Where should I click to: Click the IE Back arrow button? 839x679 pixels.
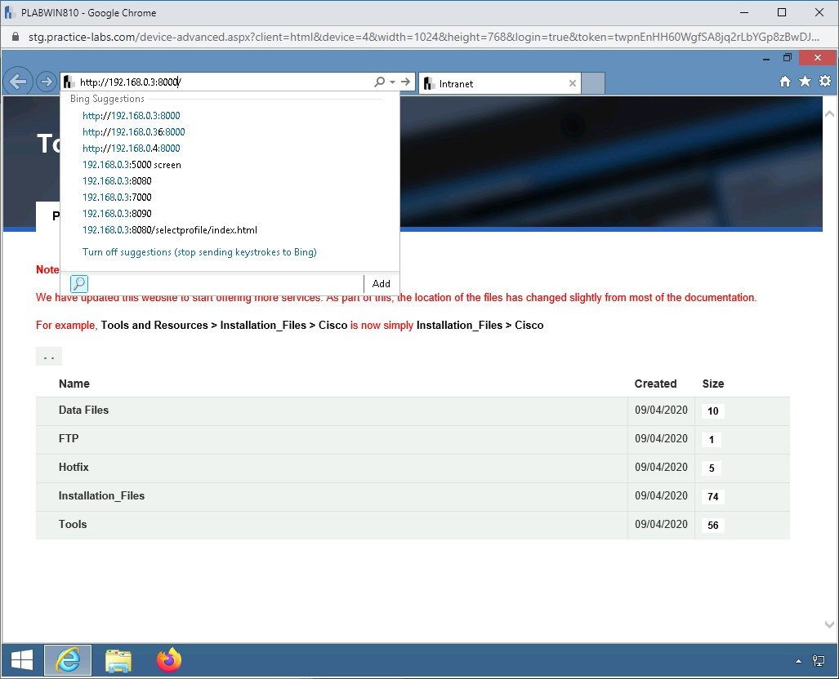[x=18, y=82]
